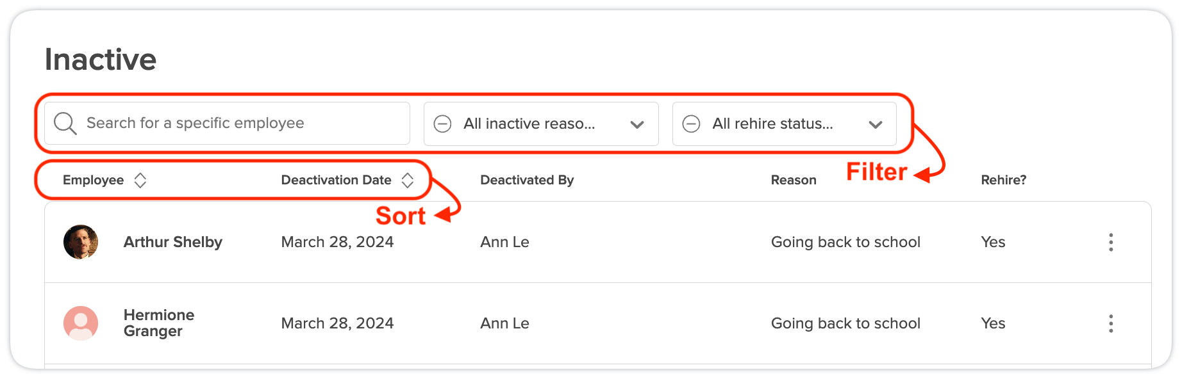Screen dimensions: 1182x379
Task: Open Arthur Shelby's employee name link
Action: 172,242
